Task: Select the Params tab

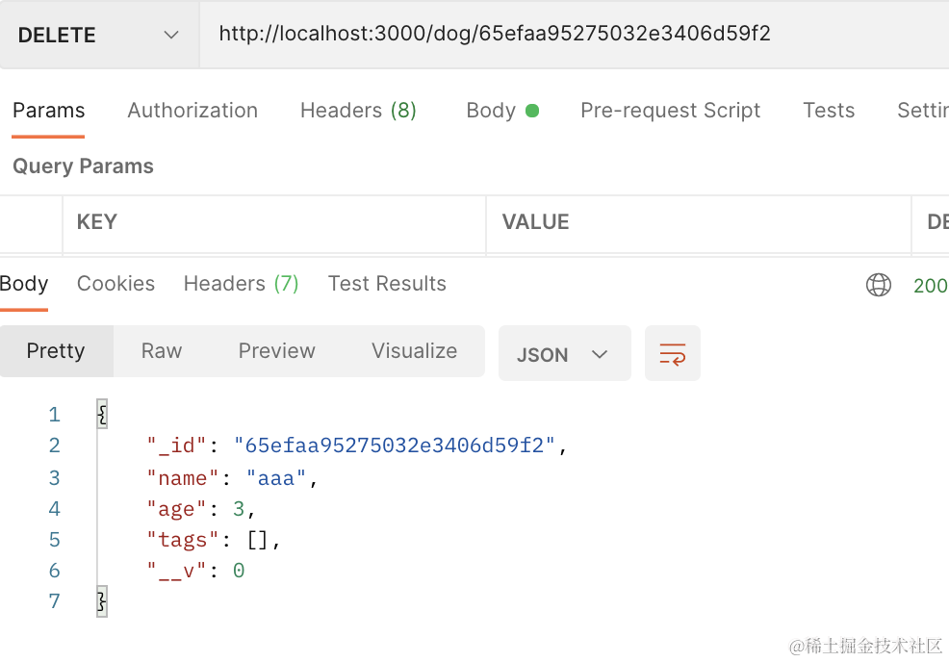Action: click(x=48, y=111)
